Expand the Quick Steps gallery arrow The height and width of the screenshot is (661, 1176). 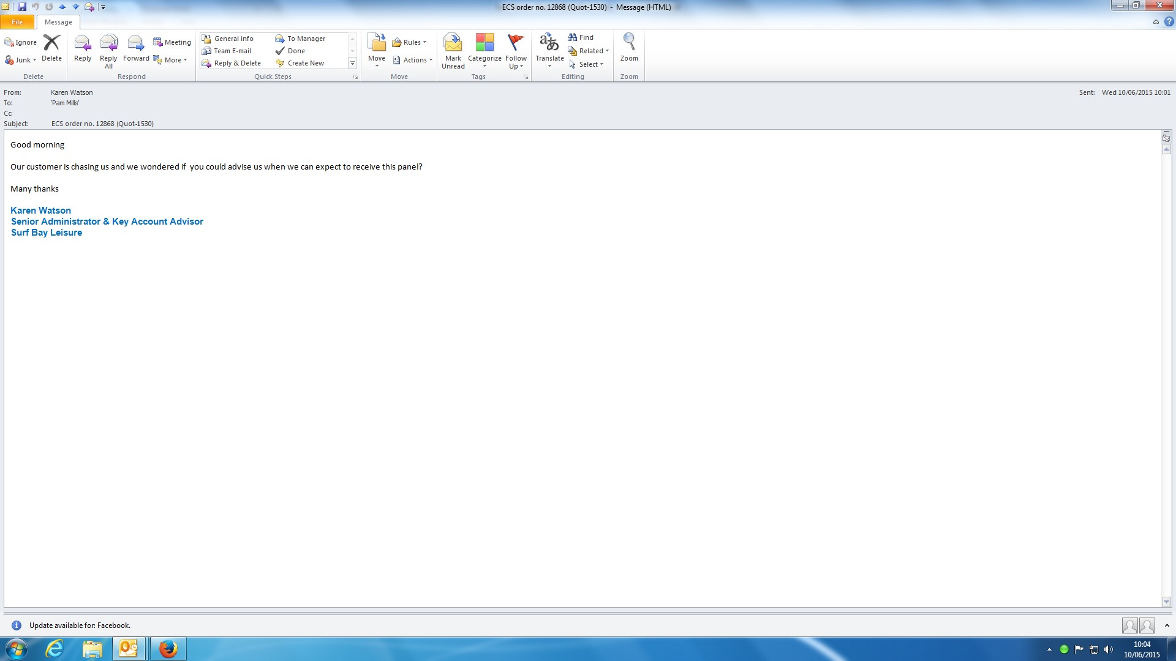[352, 63]
